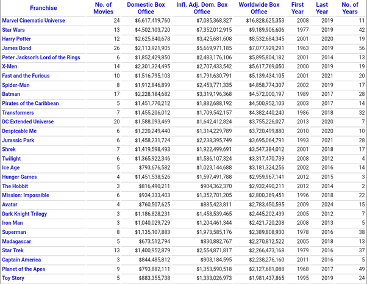
Task: Sort by the Franchise column header
Action: pyautogui.click(x=43, y=8)
